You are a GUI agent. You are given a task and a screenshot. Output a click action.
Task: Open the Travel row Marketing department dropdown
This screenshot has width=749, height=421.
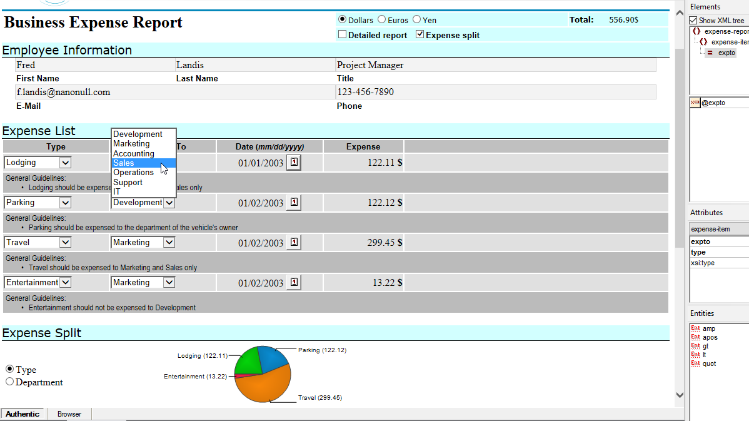pyautogui.click(x=169, y=243)
